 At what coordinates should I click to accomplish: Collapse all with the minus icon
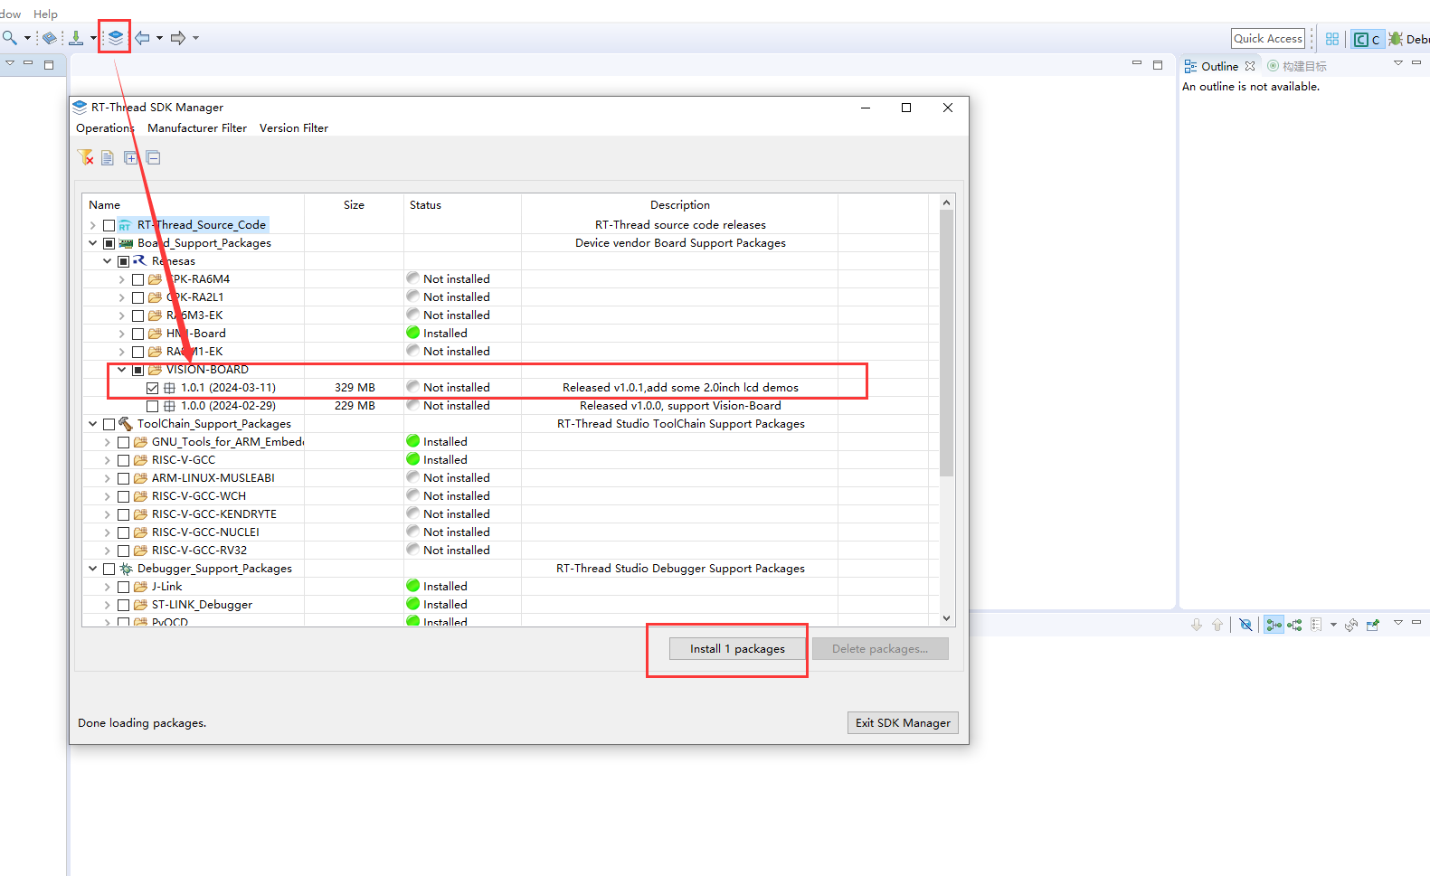click(x=154, y=158)
